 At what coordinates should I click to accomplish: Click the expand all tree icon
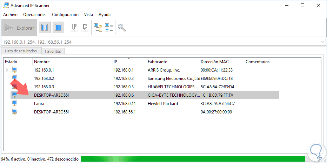point(98,27)
